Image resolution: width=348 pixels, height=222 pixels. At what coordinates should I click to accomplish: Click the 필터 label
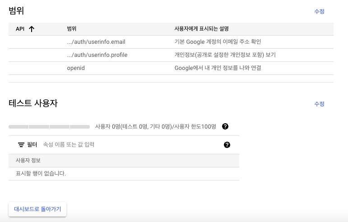32,145
